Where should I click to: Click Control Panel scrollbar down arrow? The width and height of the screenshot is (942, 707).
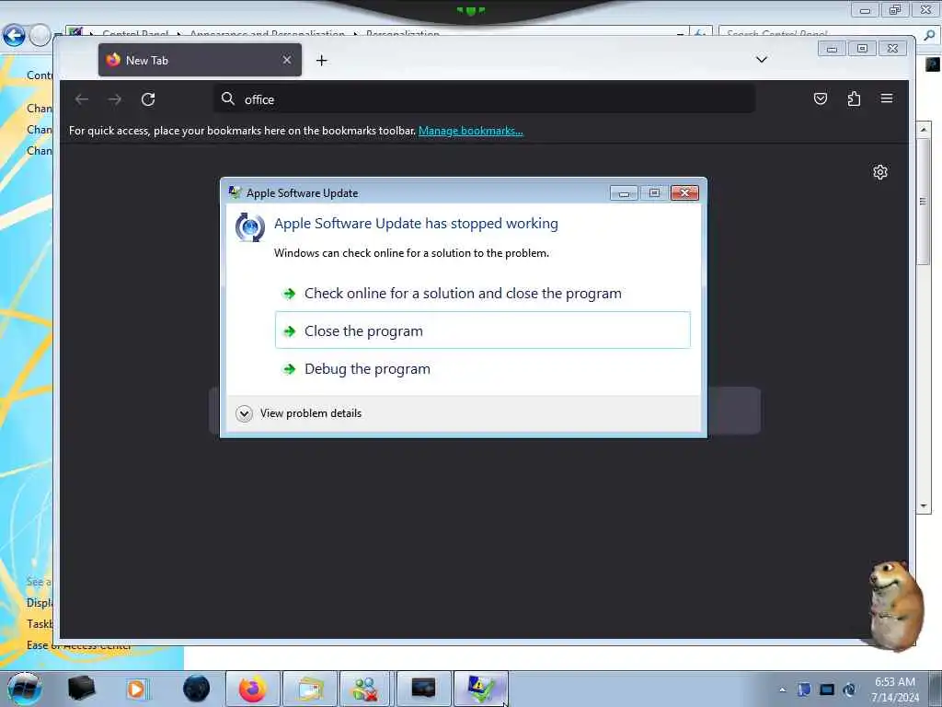click(924, 505)
